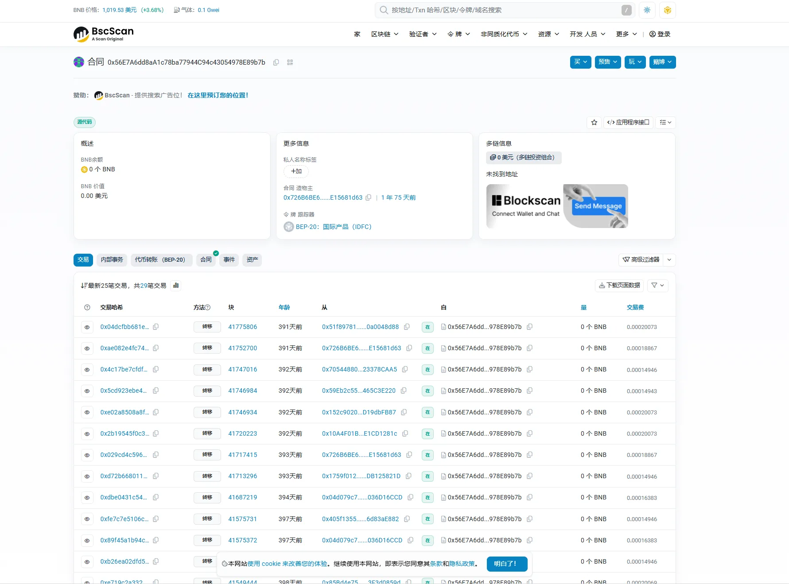Click 明白了! cookie consent button
This screenshot has width=789, height=584.
tap(507, 564)
